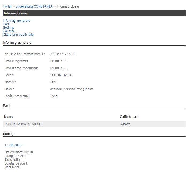189x175 pixels.
Task: Click the dark 'Informații dosar' header bar
Action: click(x=94, y=13)
